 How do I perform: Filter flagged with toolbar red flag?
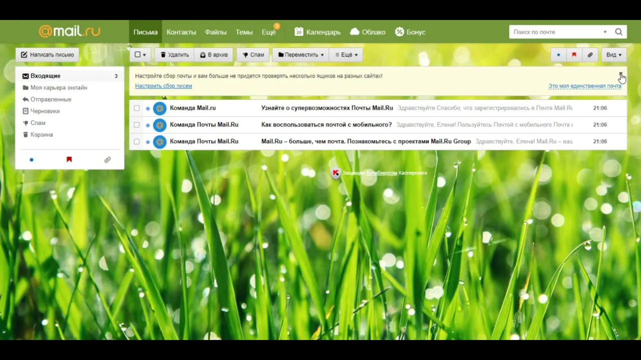click(574, 55)
